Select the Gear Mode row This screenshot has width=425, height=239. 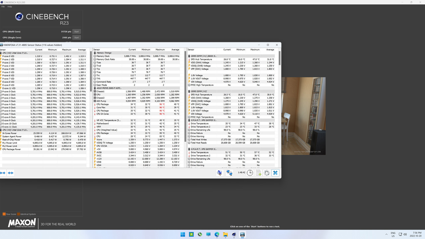pos(136,85)
